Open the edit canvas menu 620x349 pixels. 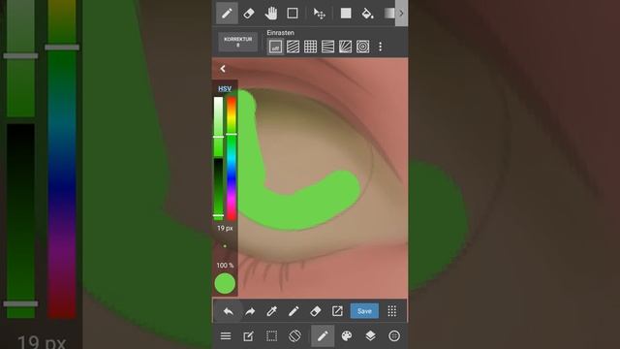click(x=248, y=336)
